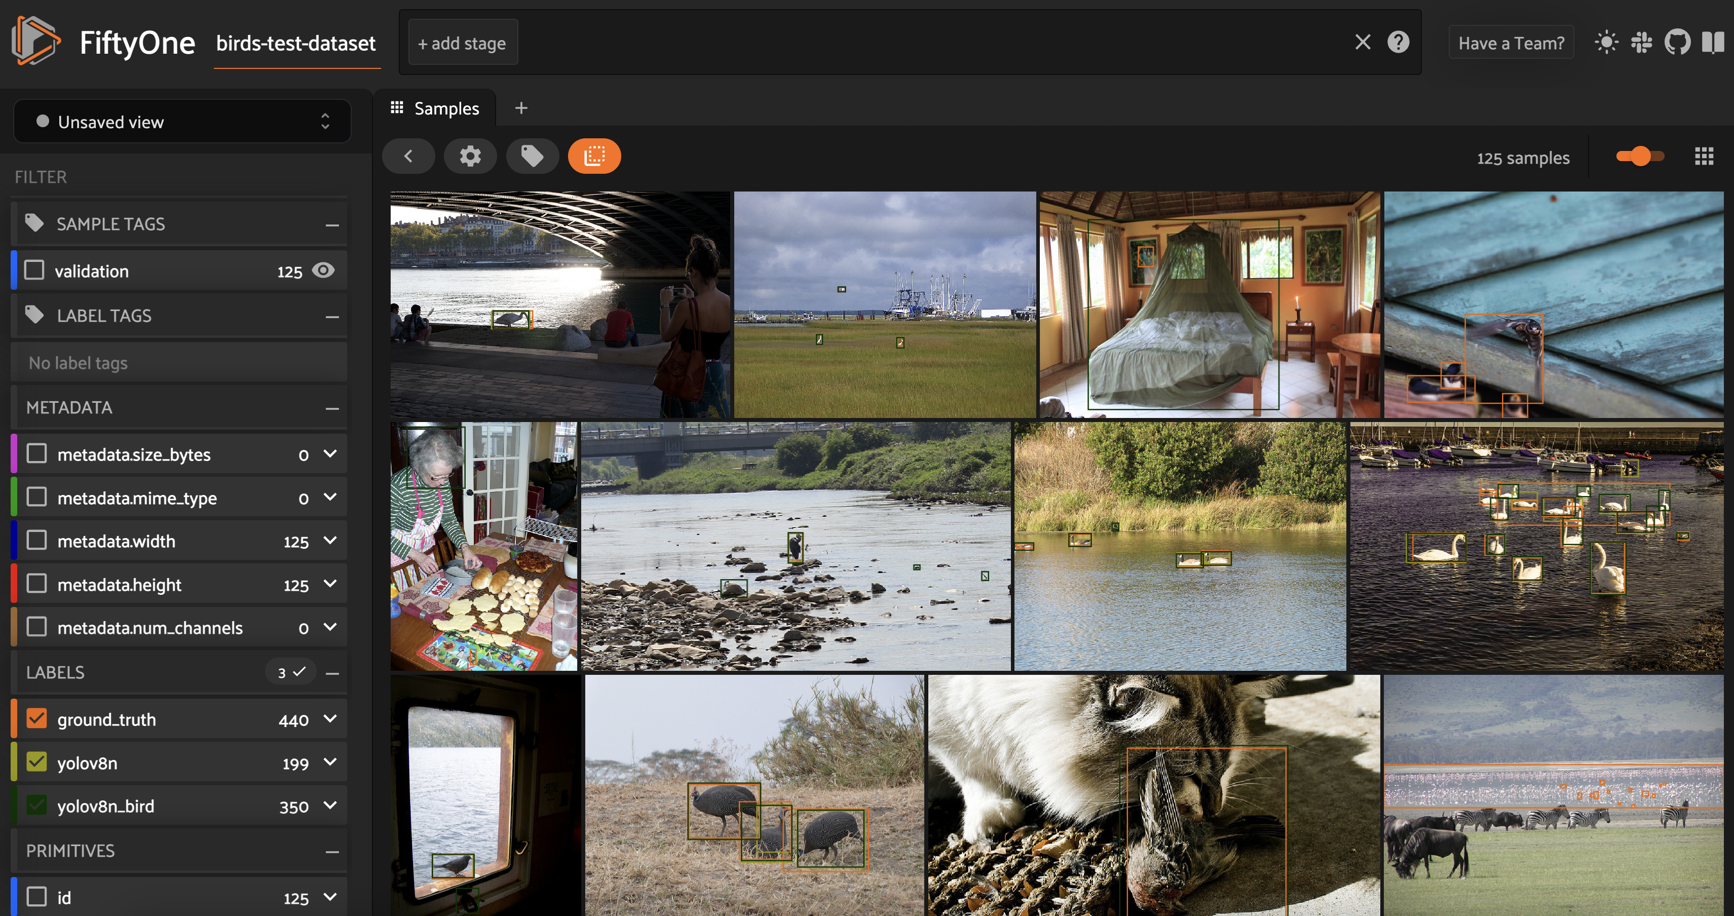
Task: Click the back arrow navigation icon
Action: pos(408,156)
